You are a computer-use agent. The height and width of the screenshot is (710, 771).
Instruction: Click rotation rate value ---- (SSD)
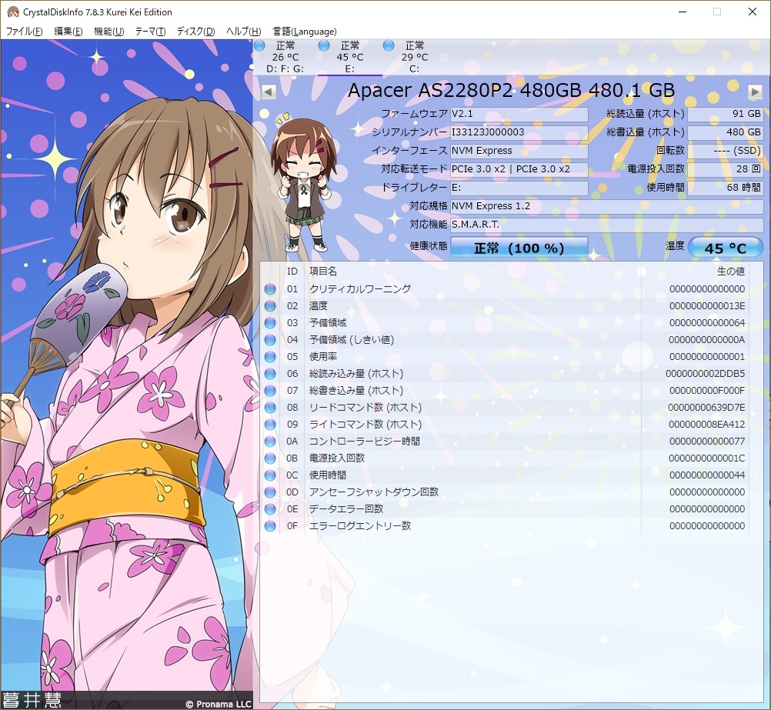(x=726, y=151)
